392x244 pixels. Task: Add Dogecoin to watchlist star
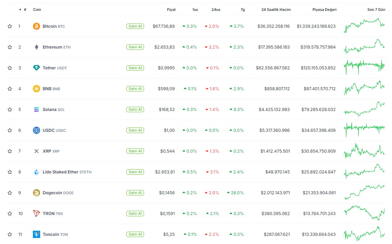[10, 193]
